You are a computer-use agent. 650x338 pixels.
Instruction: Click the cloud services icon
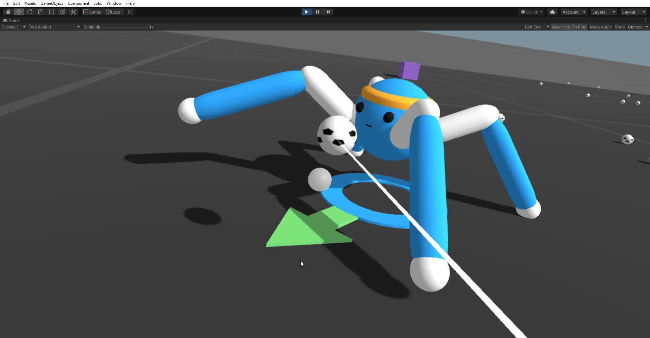(552, 11)
